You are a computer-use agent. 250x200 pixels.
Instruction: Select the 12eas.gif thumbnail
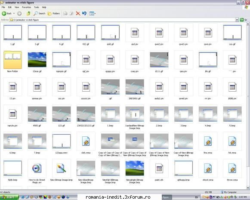click(x=37, y=62)
